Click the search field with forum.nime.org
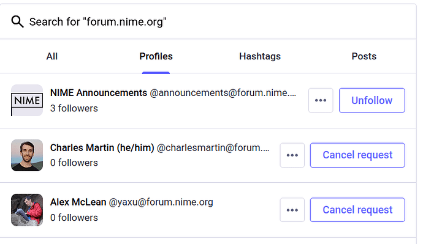 208,21
